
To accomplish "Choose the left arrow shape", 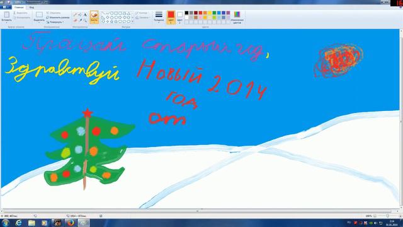I will click(125, 17).
